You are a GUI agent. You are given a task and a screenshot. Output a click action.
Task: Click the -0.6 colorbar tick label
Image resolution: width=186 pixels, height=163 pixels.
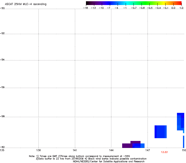pyautogui.click(x=142, y=8)
